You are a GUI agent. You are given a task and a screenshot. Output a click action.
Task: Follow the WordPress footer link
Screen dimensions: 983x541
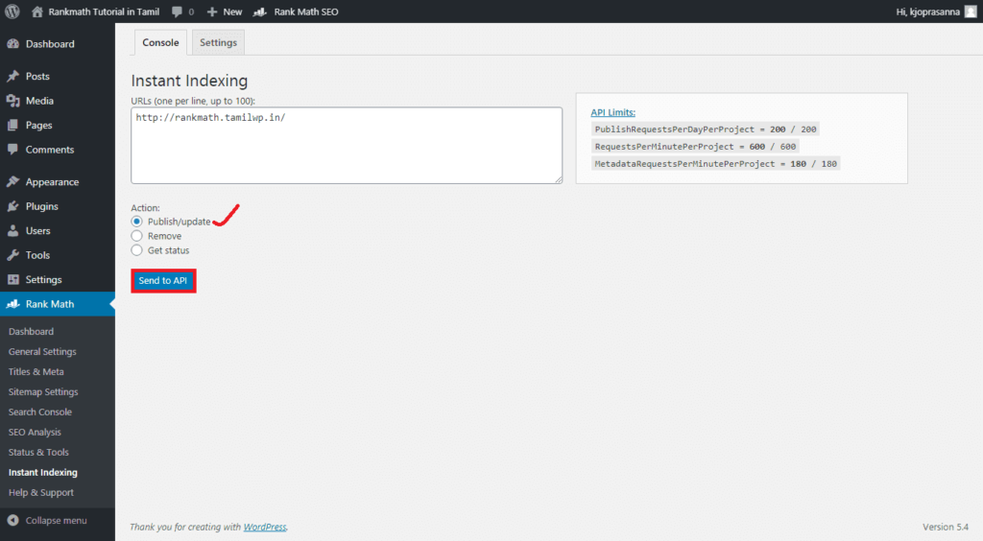click(265, 527)
